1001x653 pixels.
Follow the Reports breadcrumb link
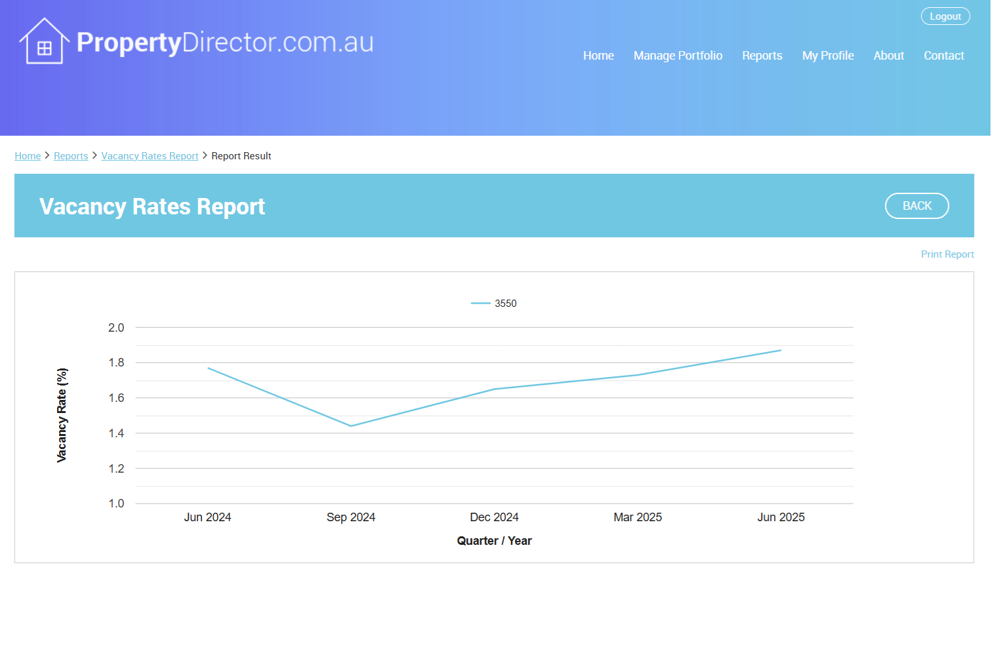(71, 156)
